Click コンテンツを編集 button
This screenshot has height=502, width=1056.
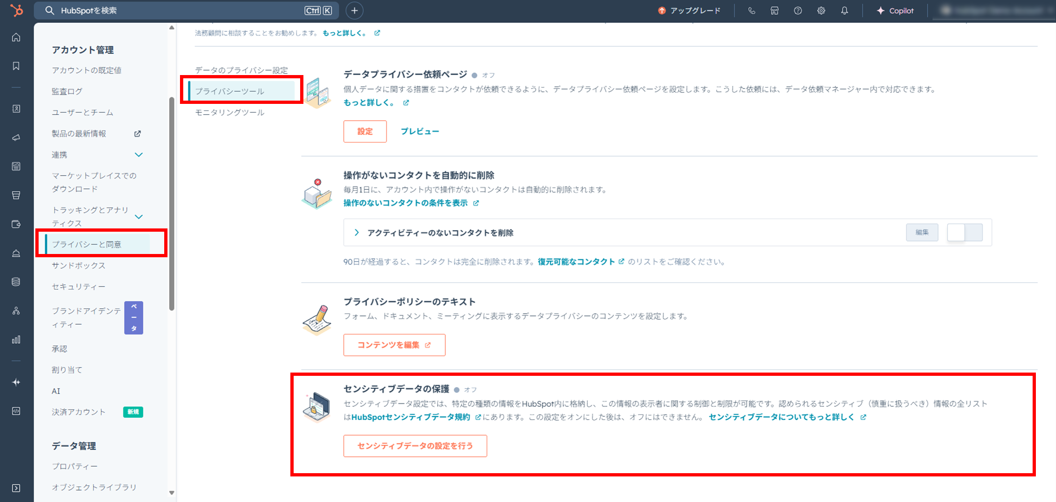[x=394, y=345]
